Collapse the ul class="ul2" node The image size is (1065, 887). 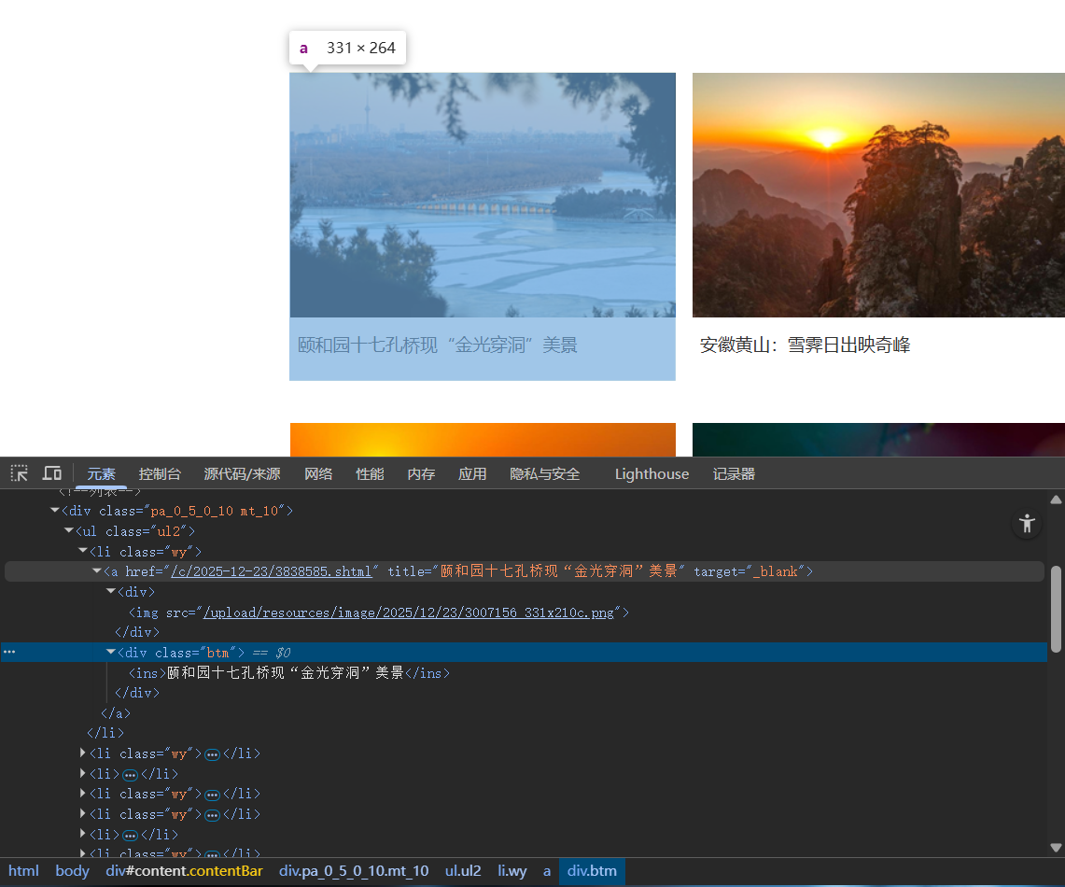(69, 531)
